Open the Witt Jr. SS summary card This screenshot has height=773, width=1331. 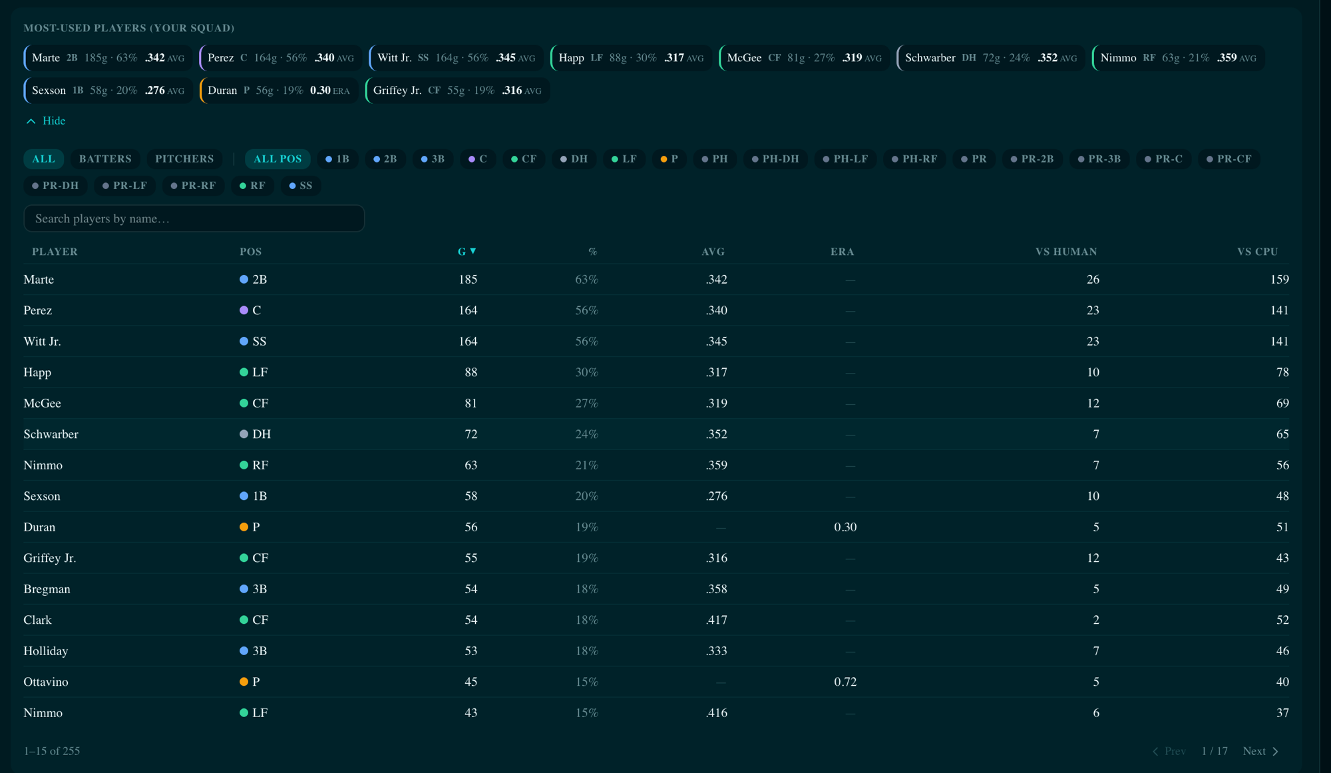[x=456, y=58]
